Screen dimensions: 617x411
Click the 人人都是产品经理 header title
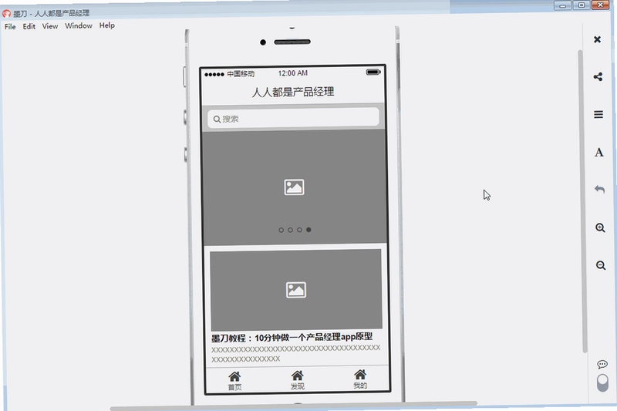tap(293, 92)
